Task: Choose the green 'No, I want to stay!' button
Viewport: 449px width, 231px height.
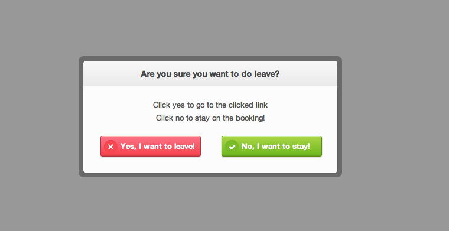Action: click(272, 147)
